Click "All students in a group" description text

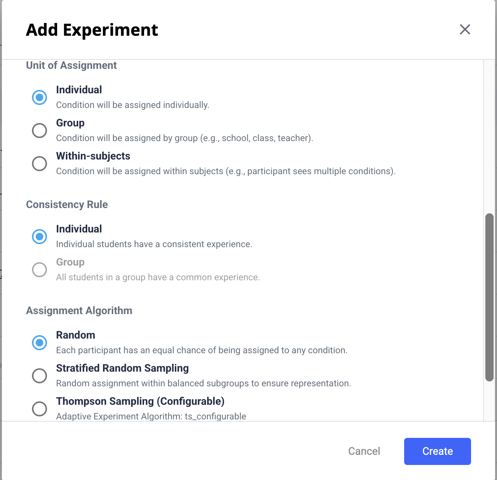click(x=158, y=277)
